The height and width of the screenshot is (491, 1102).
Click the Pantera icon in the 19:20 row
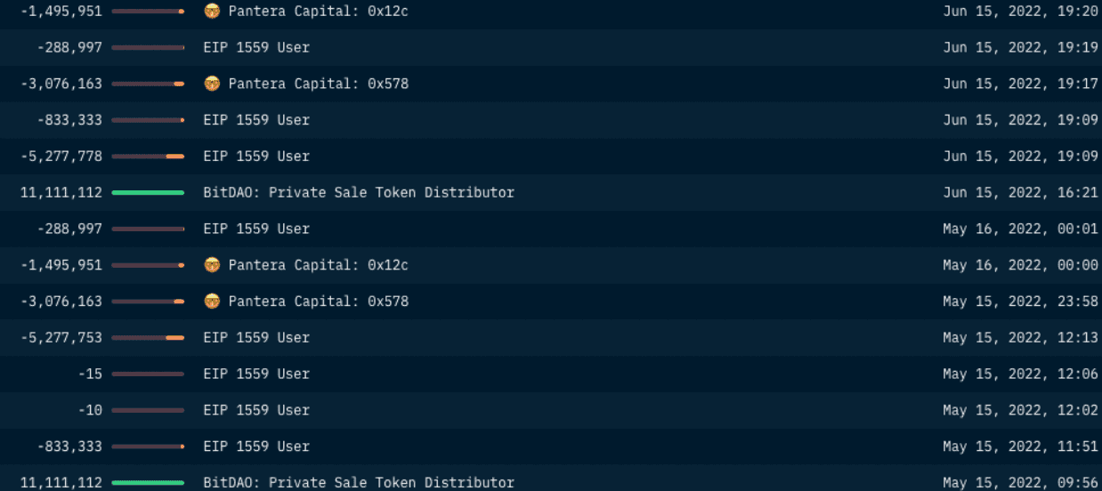click(212, 11)
